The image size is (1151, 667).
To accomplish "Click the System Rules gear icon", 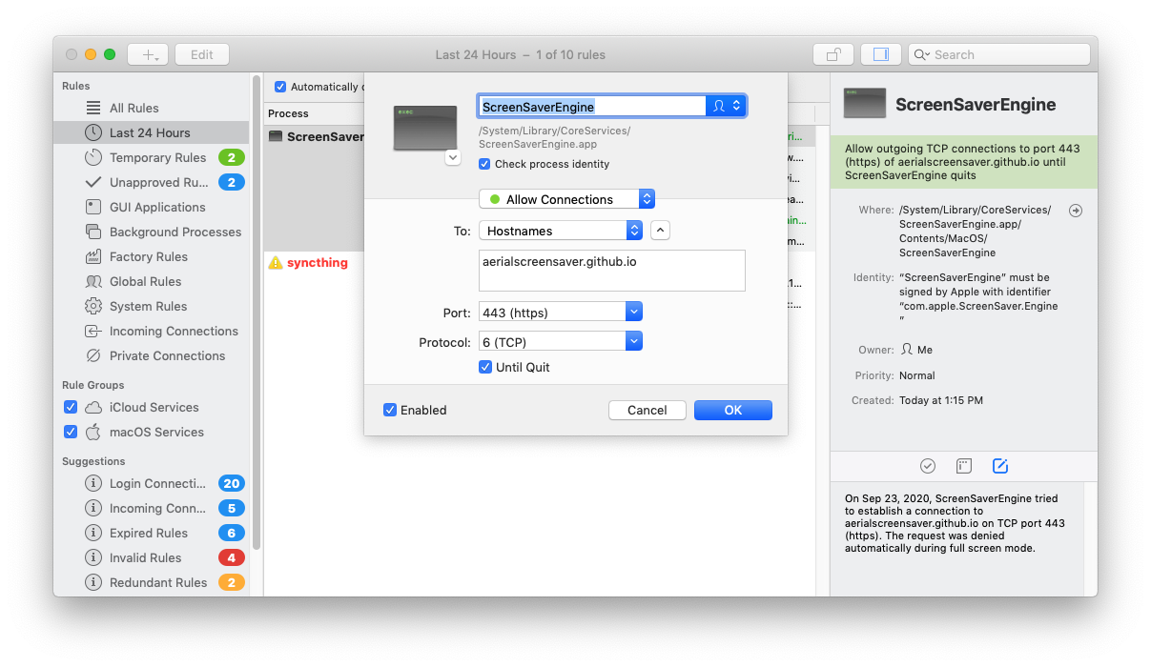I will click(x=93, y=306).
